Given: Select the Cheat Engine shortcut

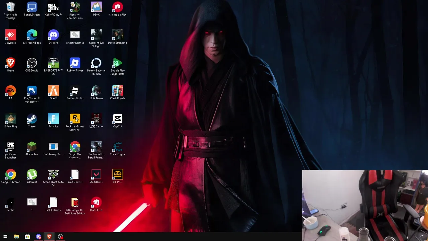Looking at the screenshot, I should click(117, 146).
